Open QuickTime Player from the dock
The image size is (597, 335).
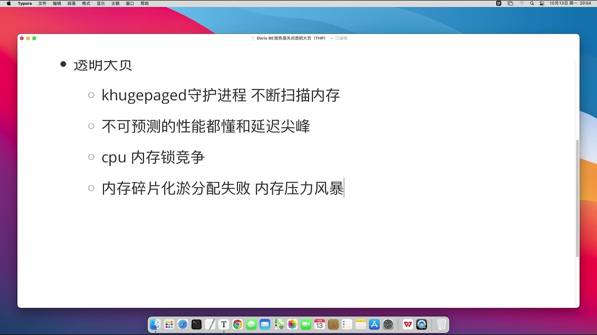pyautogui.click(x=422, y=324)
